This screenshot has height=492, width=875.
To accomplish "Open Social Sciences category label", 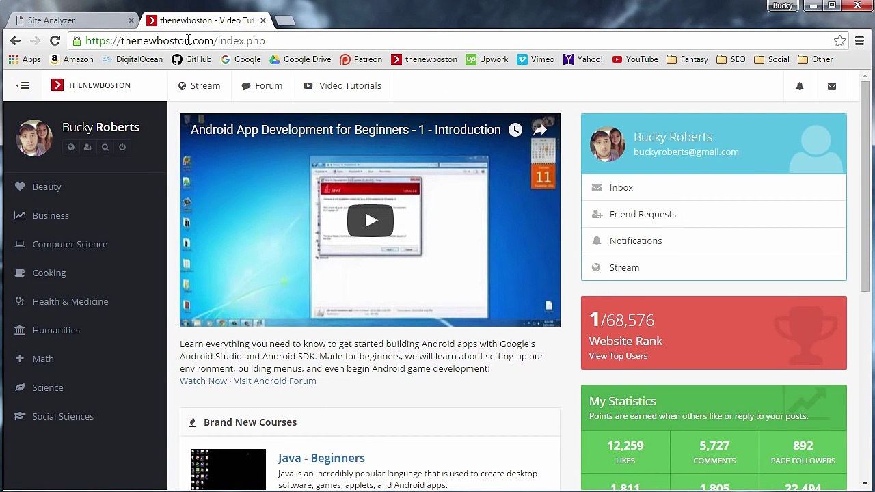I will tap(63, 416).
